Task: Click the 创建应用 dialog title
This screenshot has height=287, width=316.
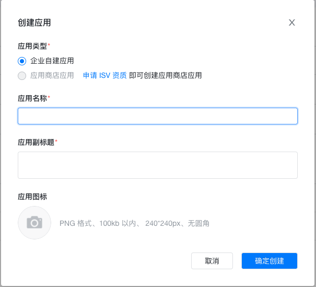Action: click(x=34, y=22)
